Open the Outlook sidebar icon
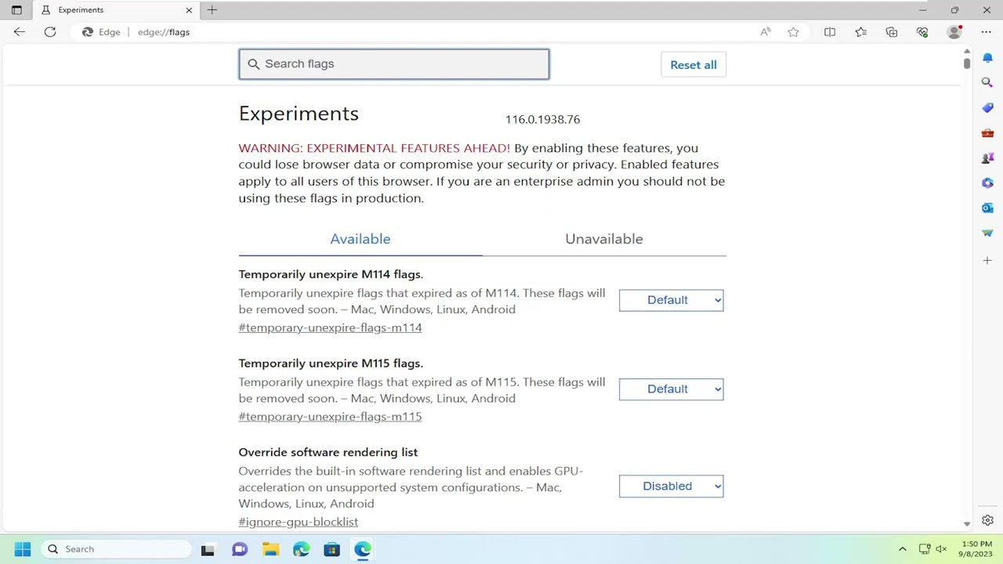This screenshot has height=564, width=1003. pos(987,208)
